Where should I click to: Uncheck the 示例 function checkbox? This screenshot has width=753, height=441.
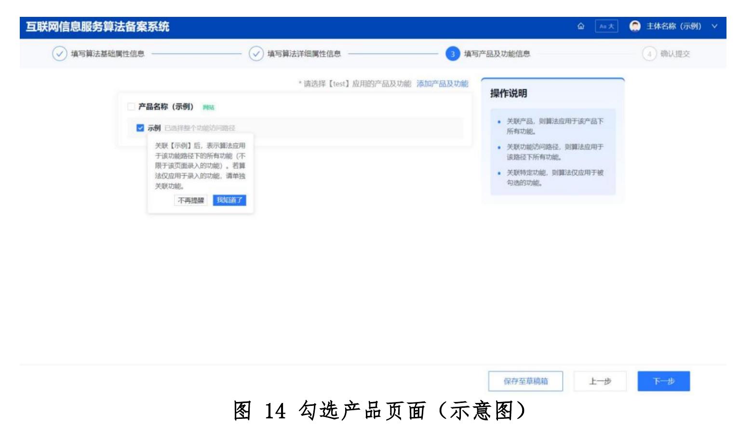point(140,128)
